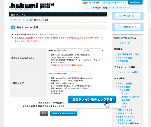The height and width of the screenshot is (127, 151).
Task: Open the 日本語ドメイン registration red link
Action: (67, 65)
